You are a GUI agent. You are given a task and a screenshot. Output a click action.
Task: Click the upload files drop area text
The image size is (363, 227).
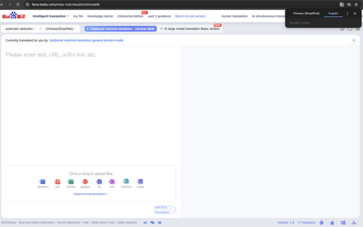(x=91, y=174)
